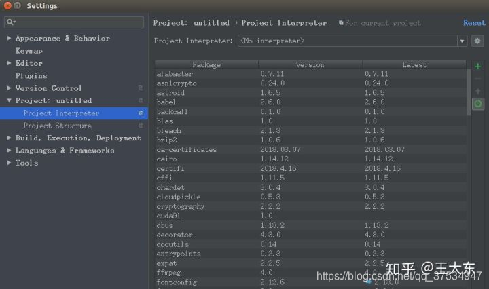Select the certifi package row
Viewport: 489px width, 289px height.
point(310,168)
